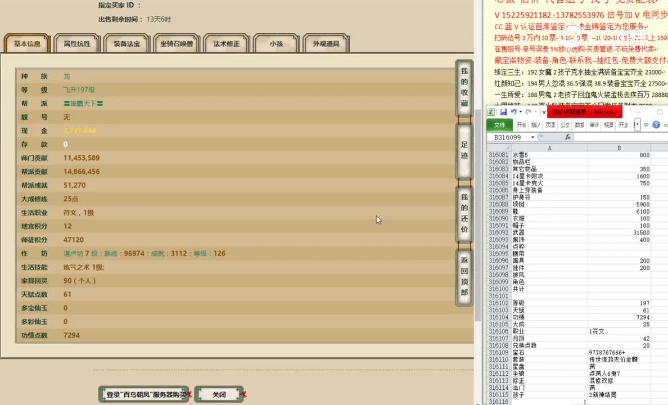668x405 pixels.
Task: Click the ribbon tab overflow arrow icon
Action: (637, 124)
